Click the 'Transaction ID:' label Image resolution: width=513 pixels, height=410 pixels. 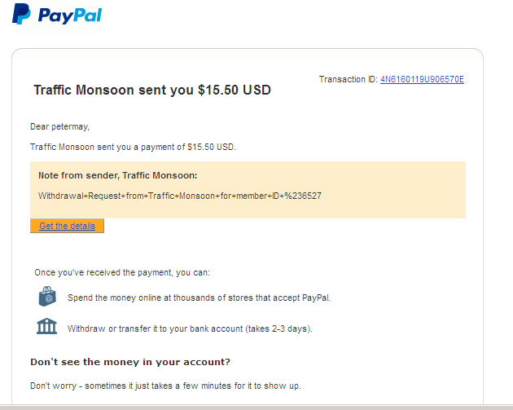pyautogui.click(x=348, y=79)
